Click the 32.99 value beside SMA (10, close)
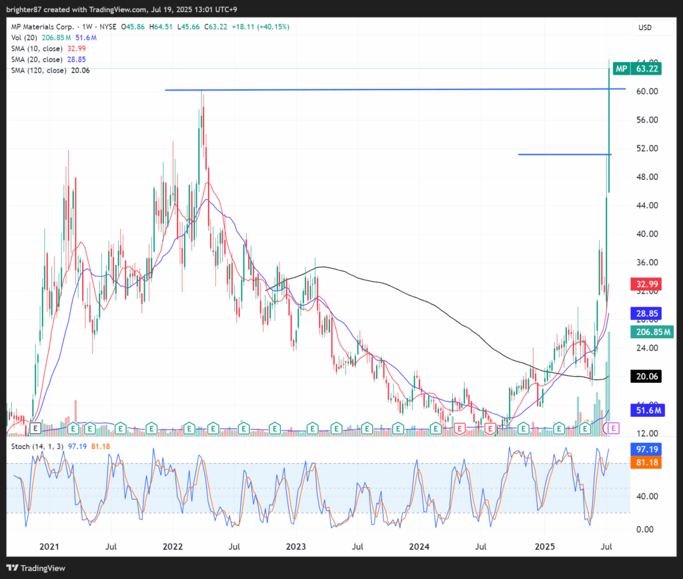Image resolution: width=683 pixels, height=579 pixels. [76, 49]
